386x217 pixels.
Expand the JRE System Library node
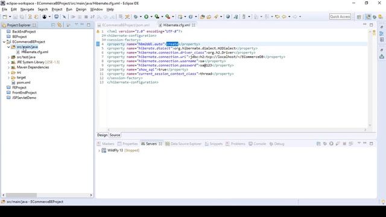8,62
